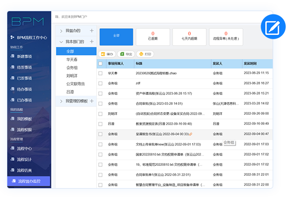Viewport: 293px width, 207px height.
Task: Check the 呈请报告书 row checkbox
Action: tap(100, 134)
